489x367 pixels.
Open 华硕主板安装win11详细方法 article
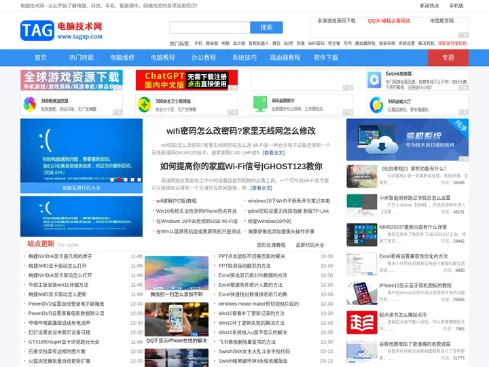point(58,285)
